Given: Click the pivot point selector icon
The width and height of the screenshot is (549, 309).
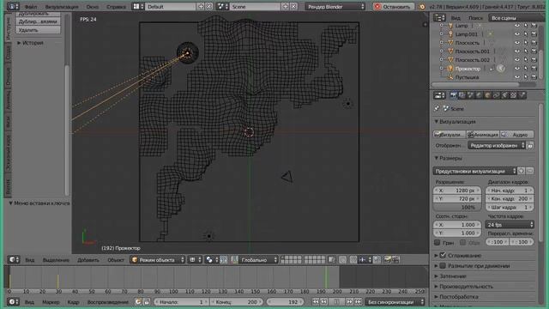Looking at the screenshot, I should point(212,260).
